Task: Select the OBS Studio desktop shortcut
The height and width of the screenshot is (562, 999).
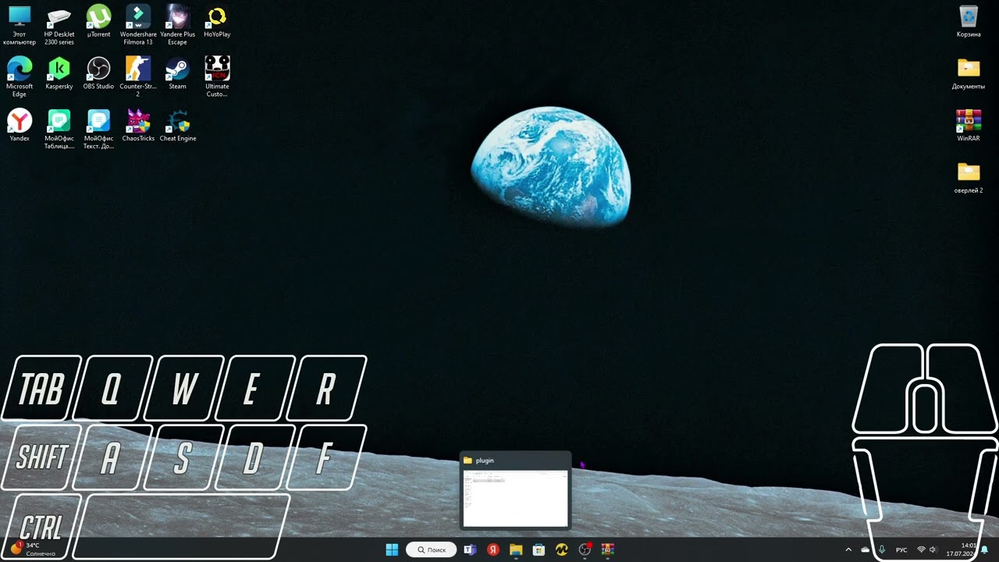Action: (98, 73)
